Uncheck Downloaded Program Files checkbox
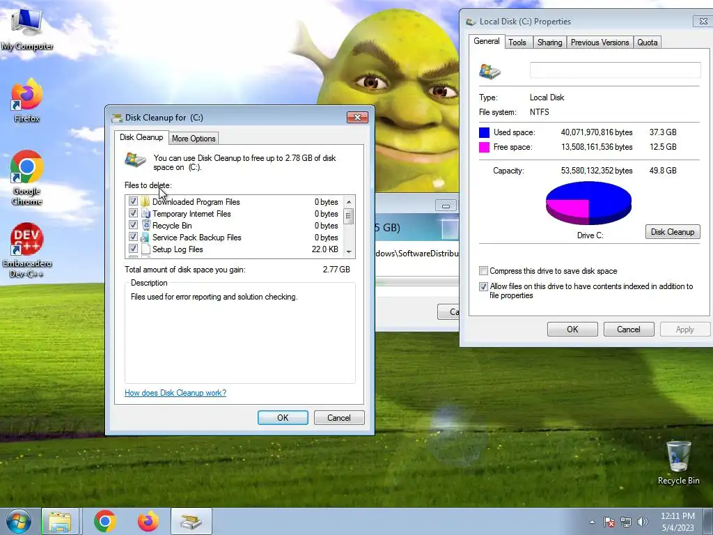 click(133, 201)
